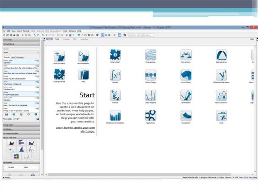Open the Help books icon

pyautogui.click(x=84, y=74)
